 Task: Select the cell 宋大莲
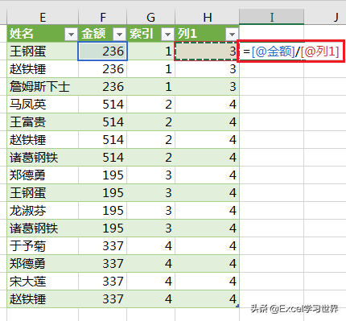coord(43,282)
